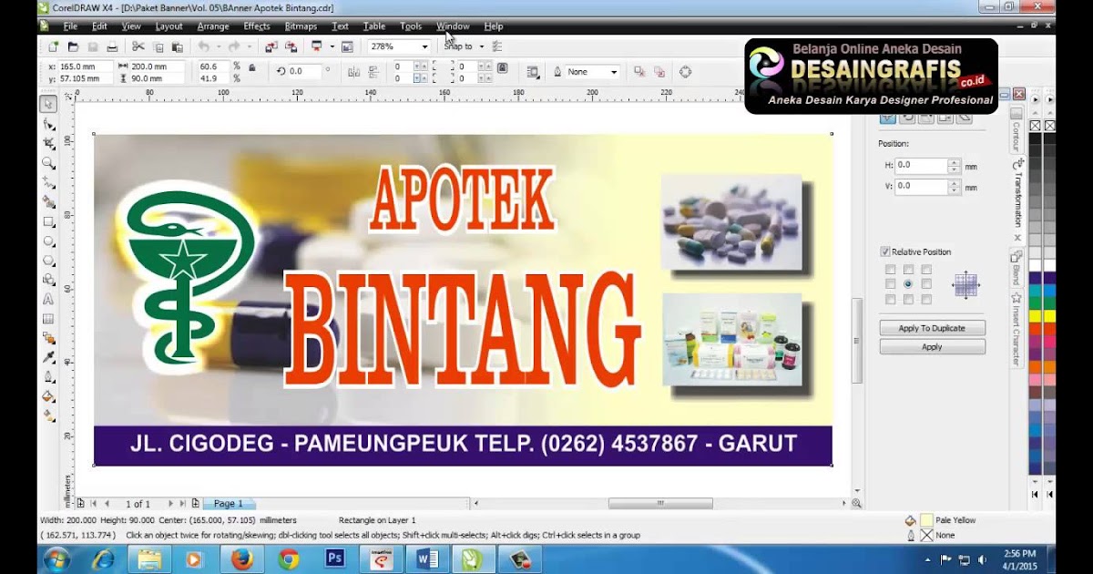Select the Crop tool
Viewport: 1093px width, 574px height.
(x=48, y=144)
